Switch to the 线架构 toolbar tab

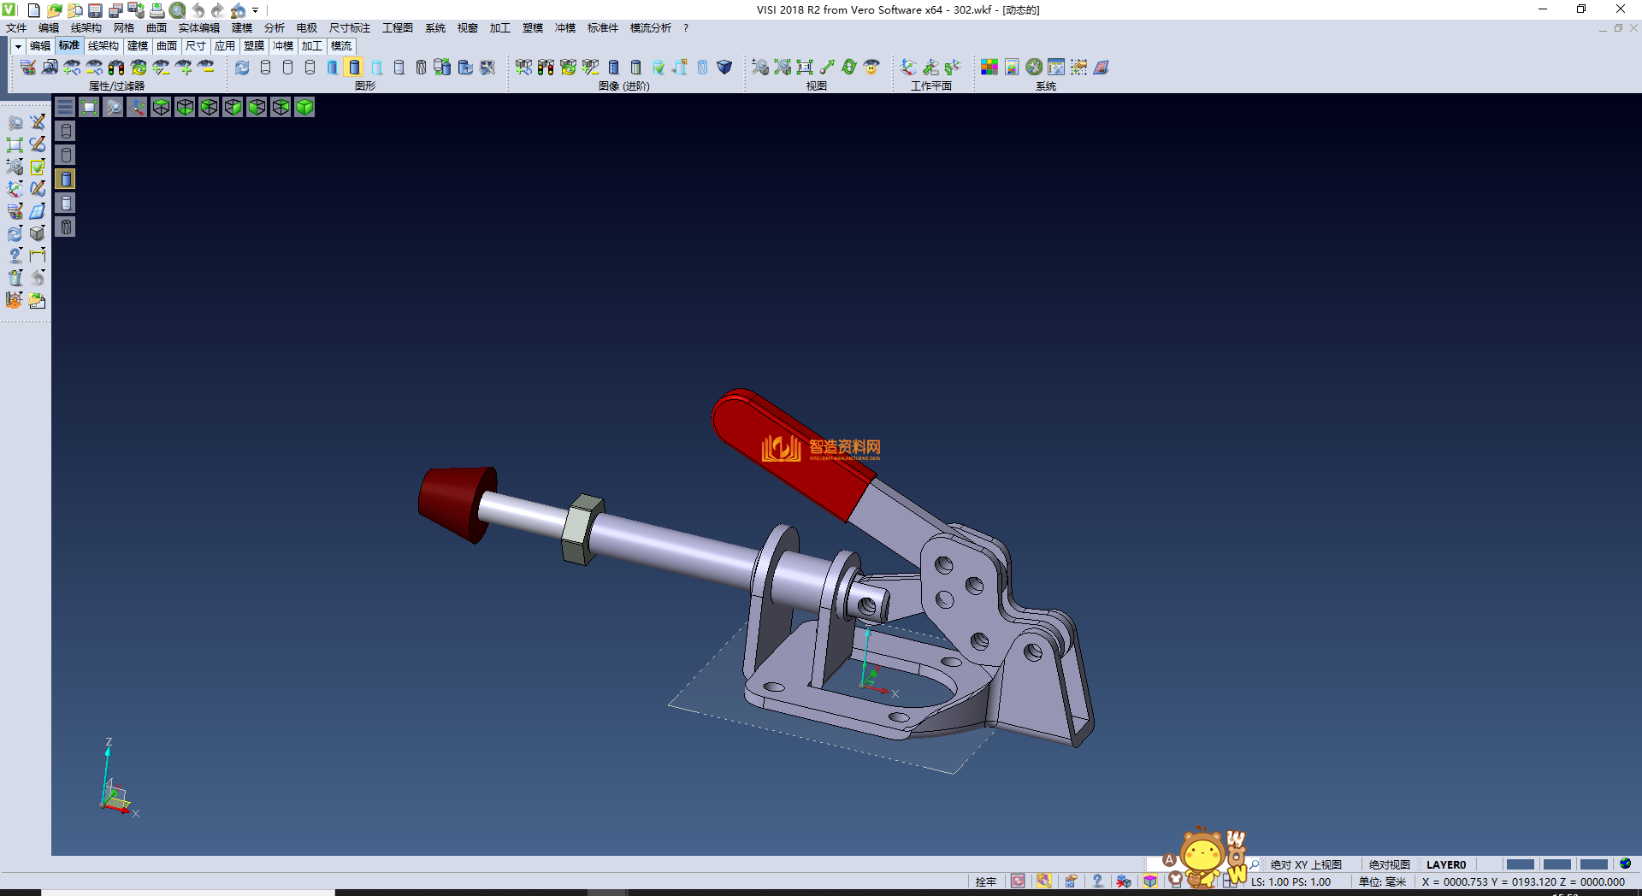(103, 46)
